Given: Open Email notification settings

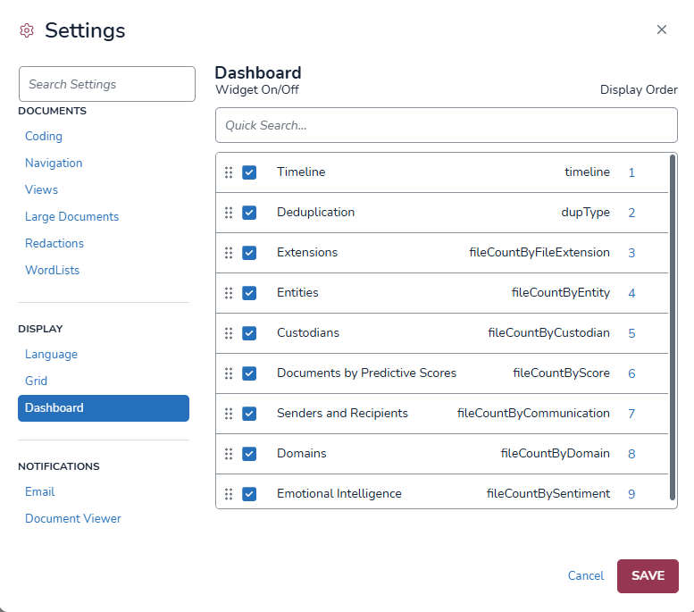Looking at the screenshot, I should [40, 492].
